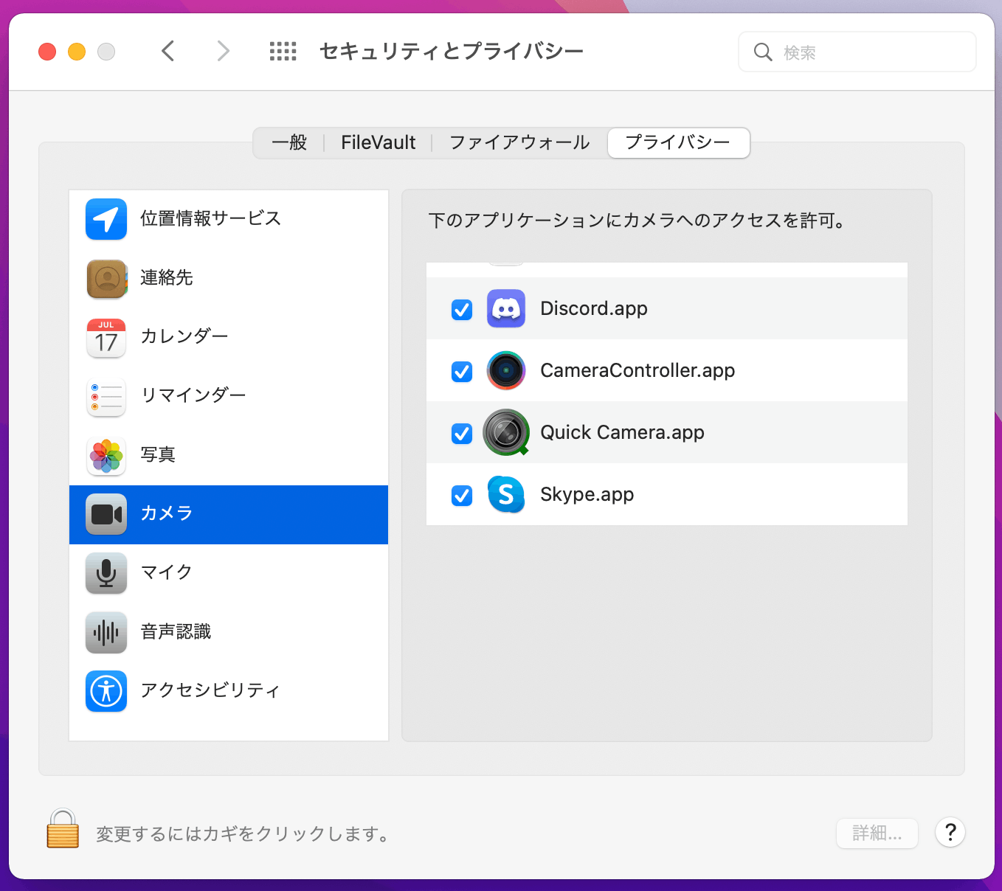Select マイク in the sidebar
Screen dimensions: 1002x891
[x=229, y=573]
